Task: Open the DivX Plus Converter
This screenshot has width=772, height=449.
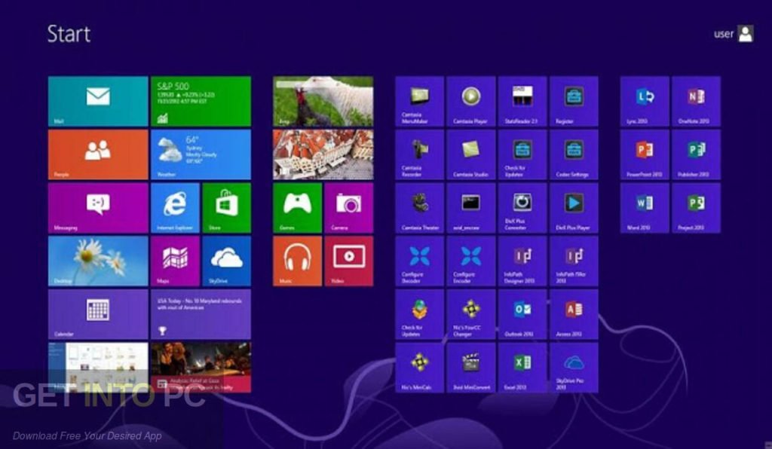Action: [521, 209]
